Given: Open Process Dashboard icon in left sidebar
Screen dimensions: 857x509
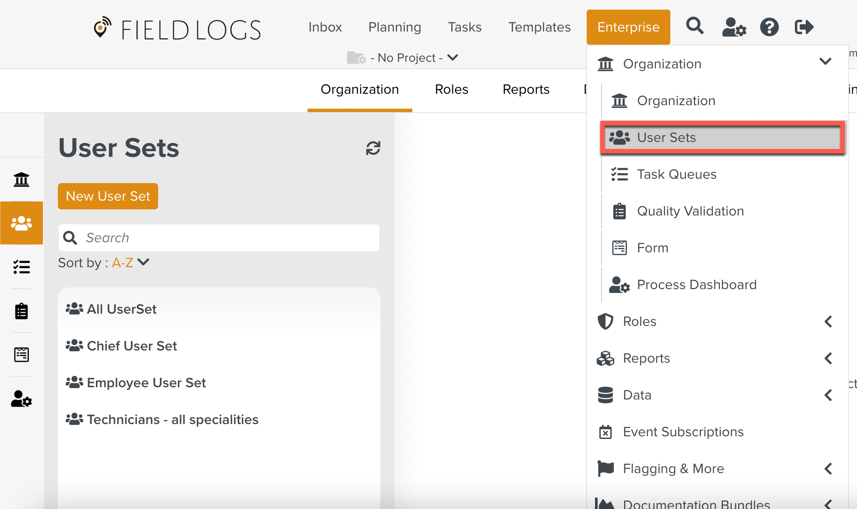Looking at the screenshot, I should [x=21, y=399].
